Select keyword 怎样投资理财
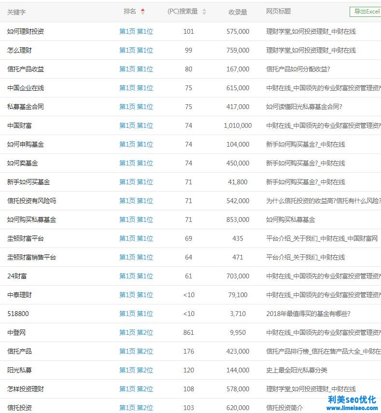Viewport: 381px width, 413px height. pyautogui.click(x=26, y=389)
